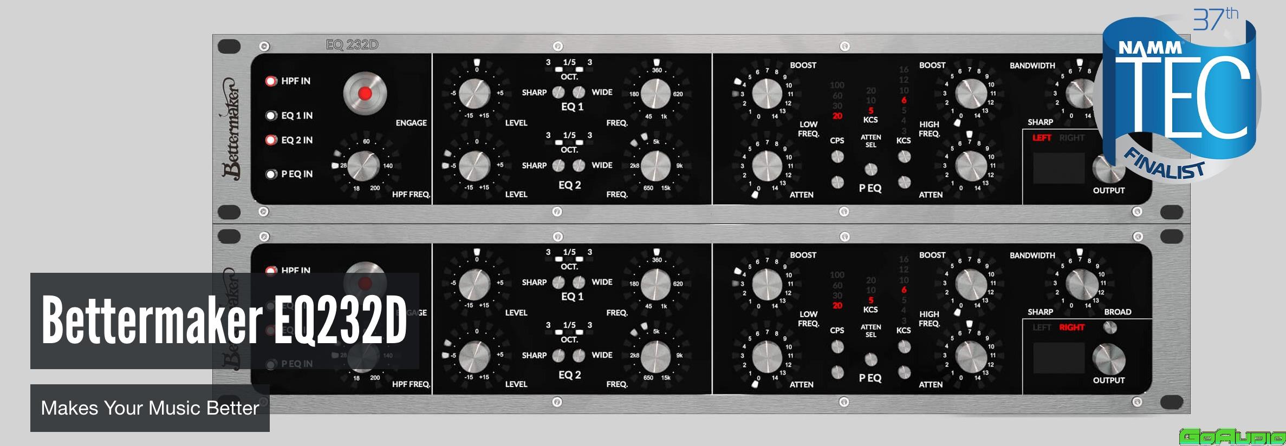Click top unit EQ 1 LEVEL knob
This screenshot has height=446, width=1286.
point(475,93)
